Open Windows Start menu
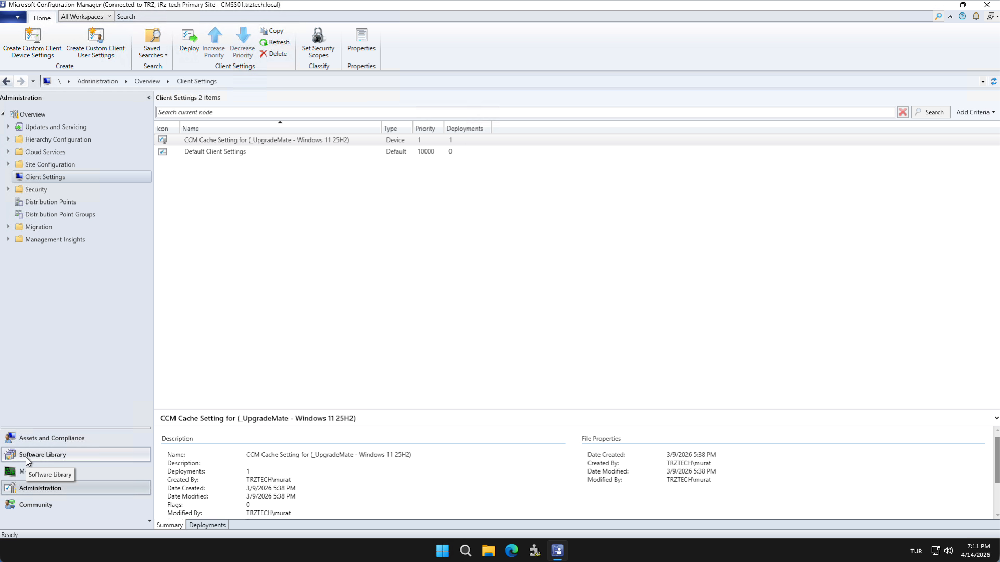1000x562 pixels. (x=443, y=551)
